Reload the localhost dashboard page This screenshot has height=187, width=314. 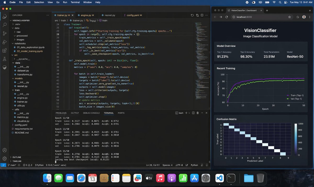(x=227, y=17)
